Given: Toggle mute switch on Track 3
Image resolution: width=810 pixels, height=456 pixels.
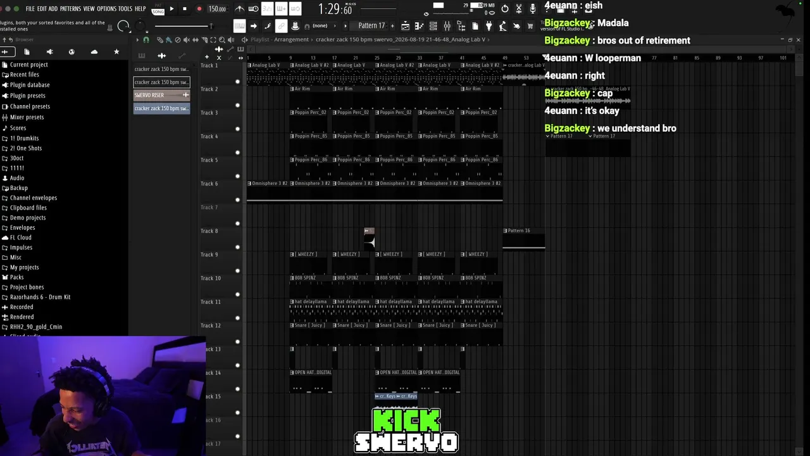Looking at the screenshot, I should pos(238,129).
